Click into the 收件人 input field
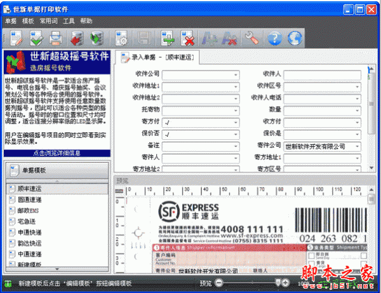Image resolution: width=381 pixels, height=293 pixels. 322,75
